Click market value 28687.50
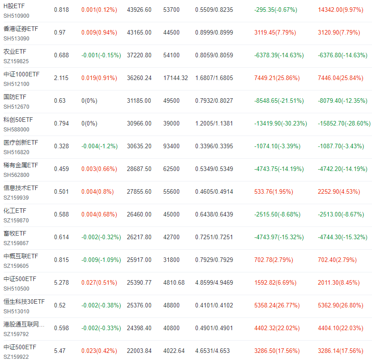 click(x=139, y=169)
